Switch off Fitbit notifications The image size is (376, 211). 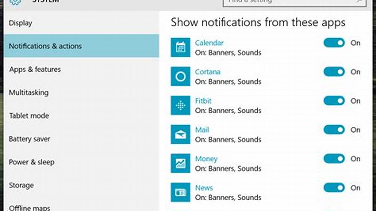334,101
